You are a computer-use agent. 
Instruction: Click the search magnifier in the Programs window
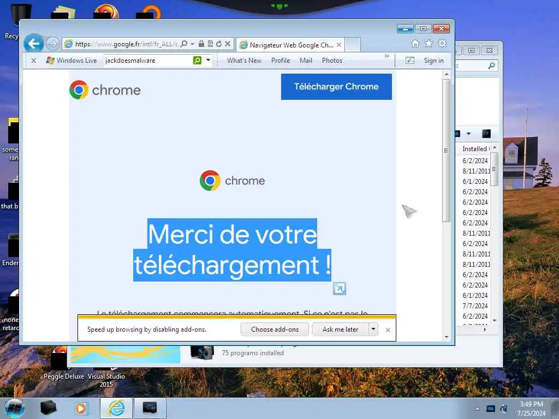(x=492, y=65)
